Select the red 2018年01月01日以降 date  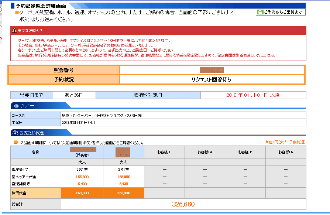click(x=253, y=95)
